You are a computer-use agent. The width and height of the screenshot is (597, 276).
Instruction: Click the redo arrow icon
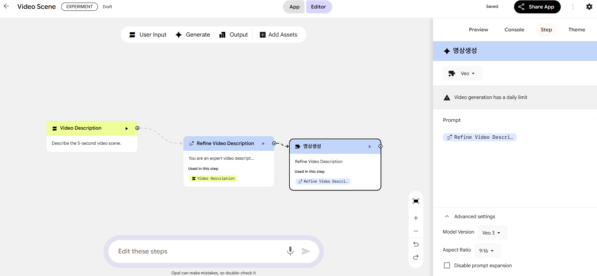point(416,257)
